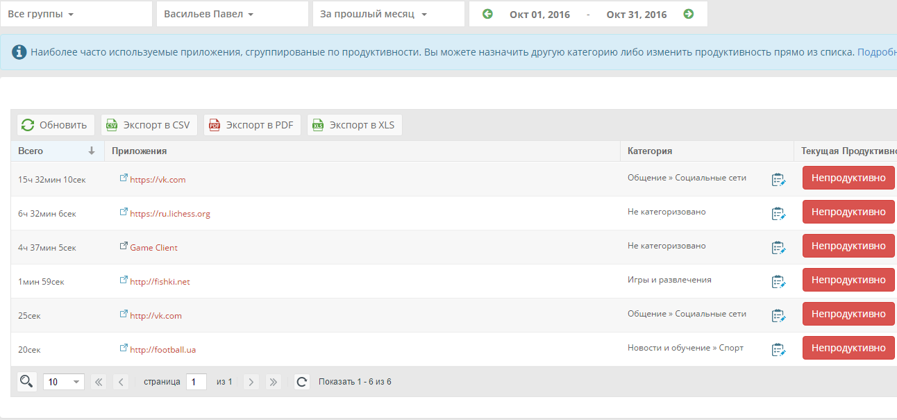Screen dimensions: 897x420
Task: Click Показать 1 - 6 из 6 text
Action: coord(355,382)
